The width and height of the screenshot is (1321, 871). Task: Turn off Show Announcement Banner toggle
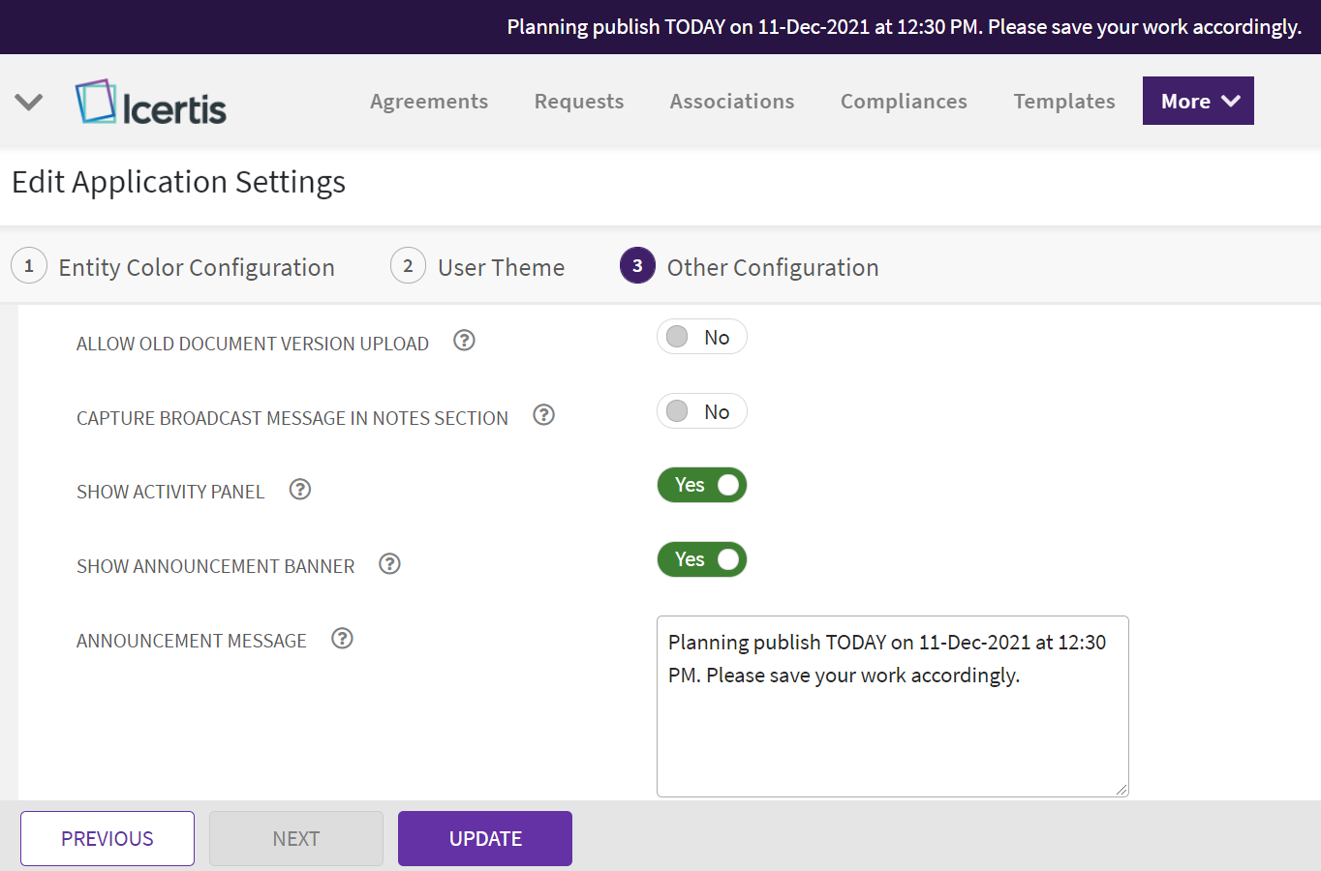coord(701,559)
